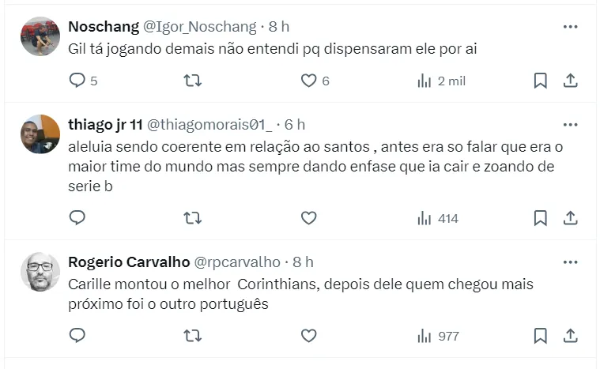Click thiago jr 11's profile avatar
Viewport: 600px width, 369px height.
[40, 134]
